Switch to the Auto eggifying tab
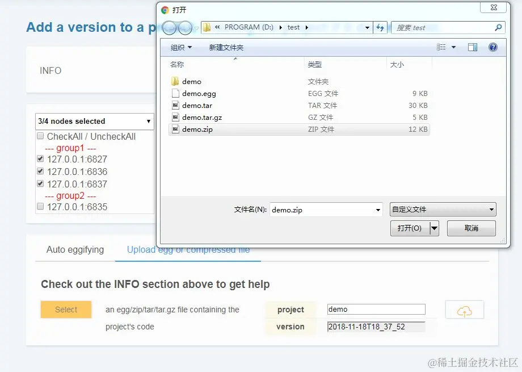 (75, 250)
